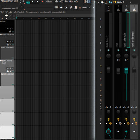Toggle green LED on bunii louder main track header
Viewport: 140px width, 140px height.
coord(13,71)
